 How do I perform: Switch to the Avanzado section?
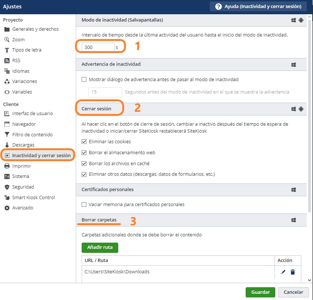(x=22, y=208)
